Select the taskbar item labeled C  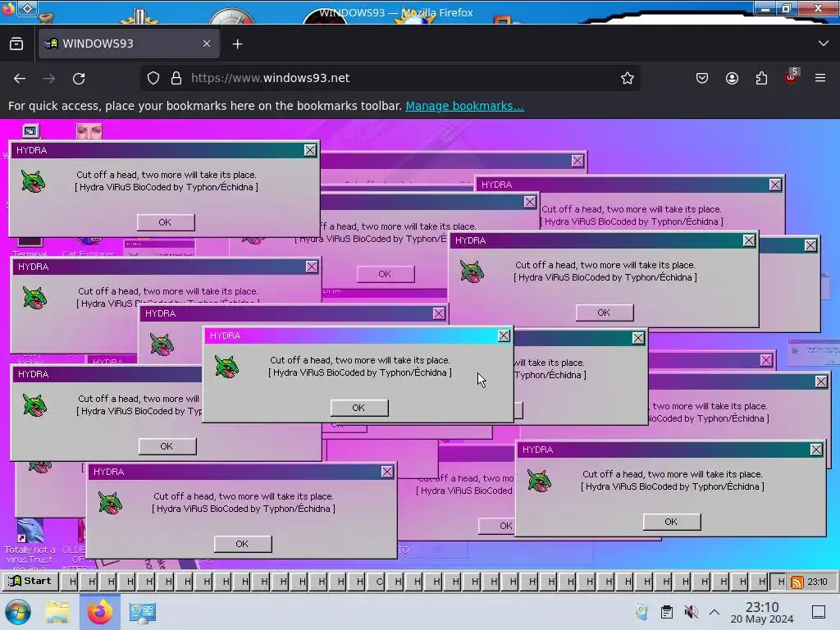pyautogui.click(x=379, y=582)
